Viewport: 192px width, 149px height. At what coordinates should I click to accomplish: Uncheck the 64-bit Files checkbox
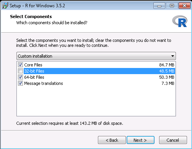(20, 77)
